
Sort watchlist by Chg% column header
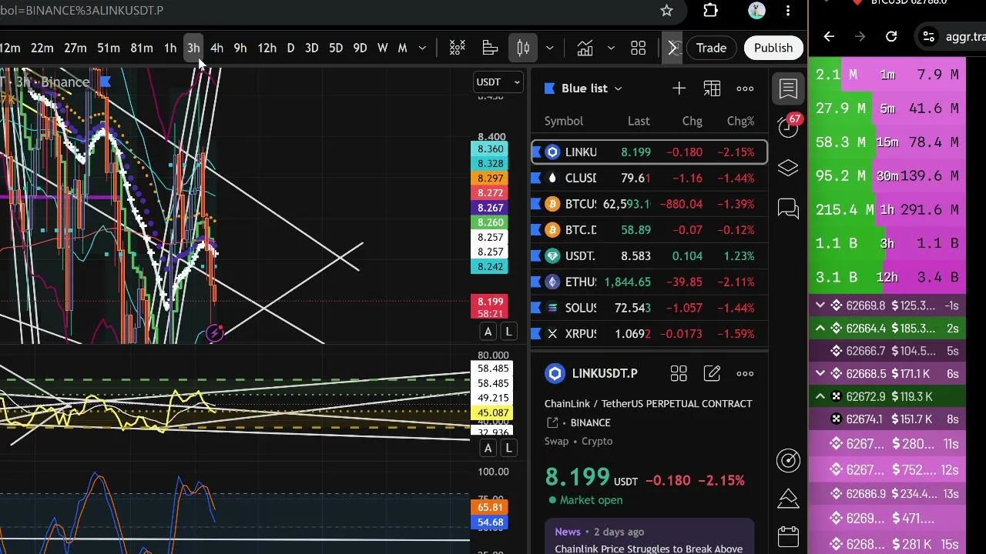[740, 121]
